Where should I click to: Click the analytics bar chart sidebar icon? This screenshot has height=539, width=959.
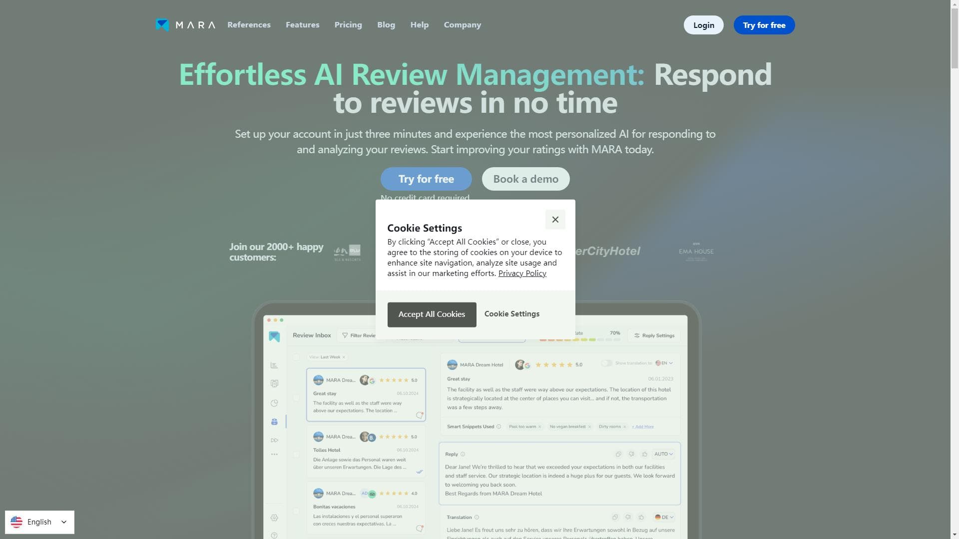click(x=274, y=365)
